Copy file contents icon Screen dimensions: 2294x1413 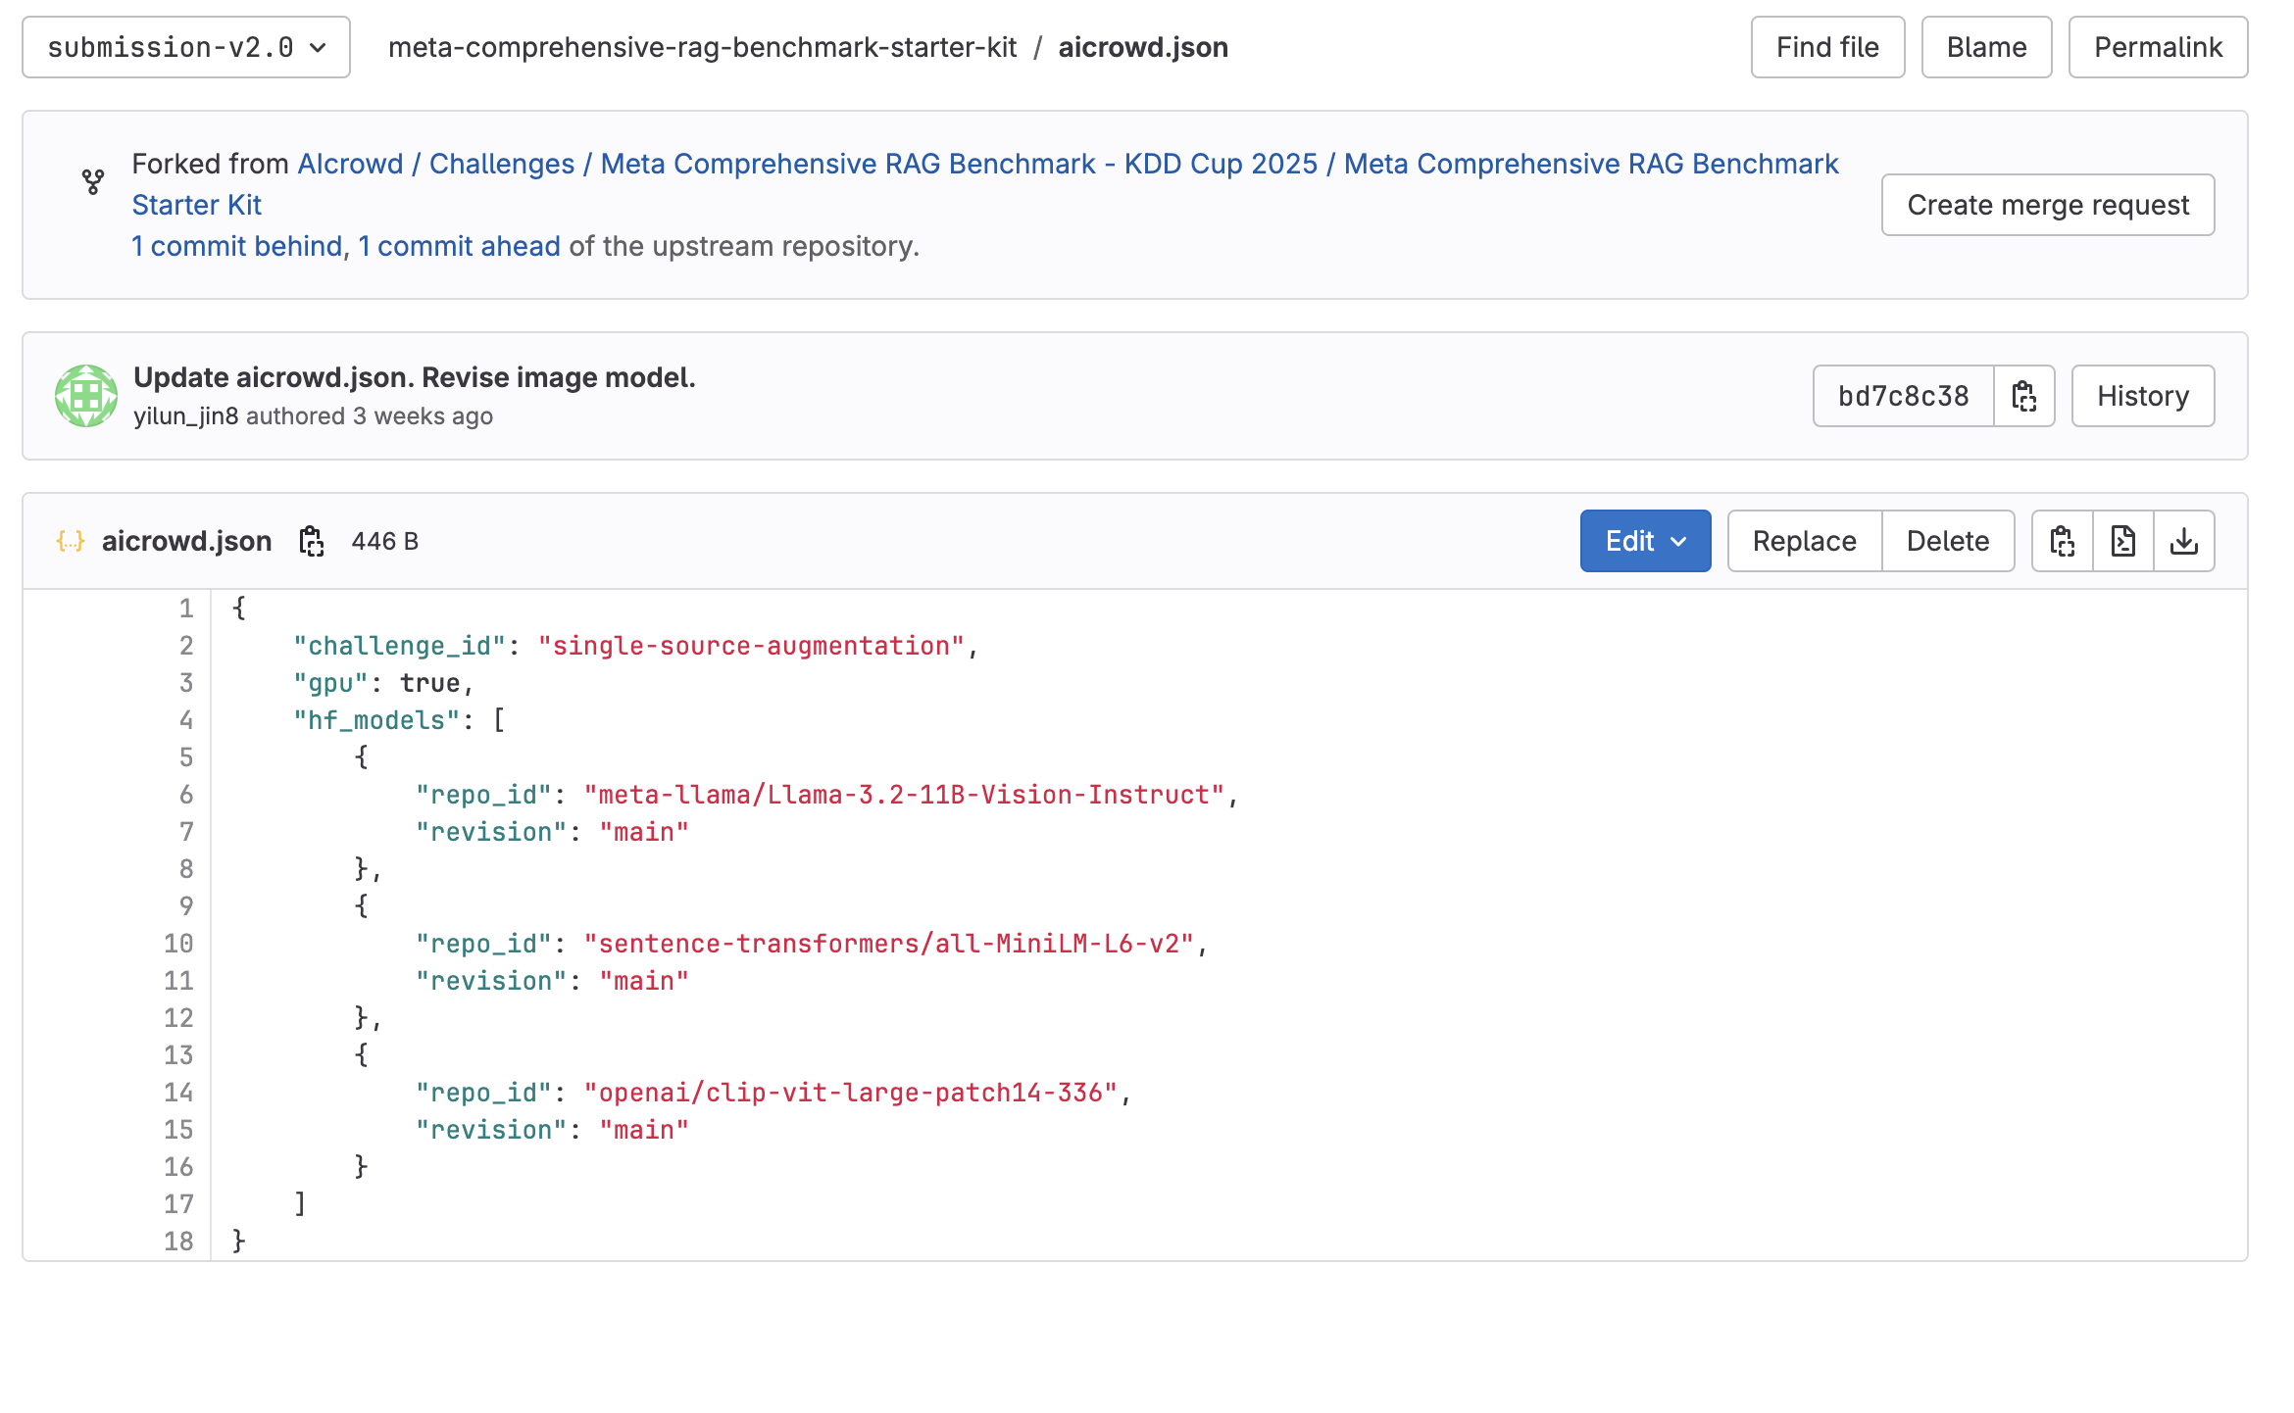[x=2063, y=541]
